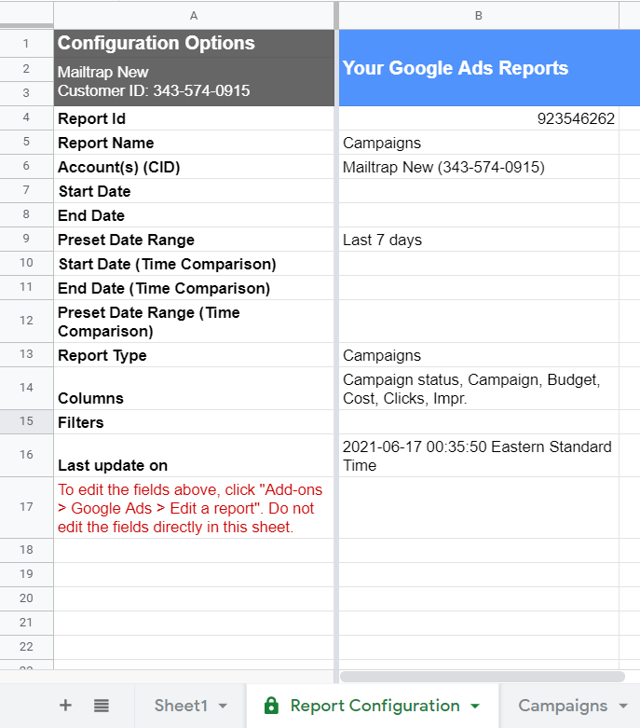Open the Sheet1 tab dropdown arrow

[x=223, y=707]
